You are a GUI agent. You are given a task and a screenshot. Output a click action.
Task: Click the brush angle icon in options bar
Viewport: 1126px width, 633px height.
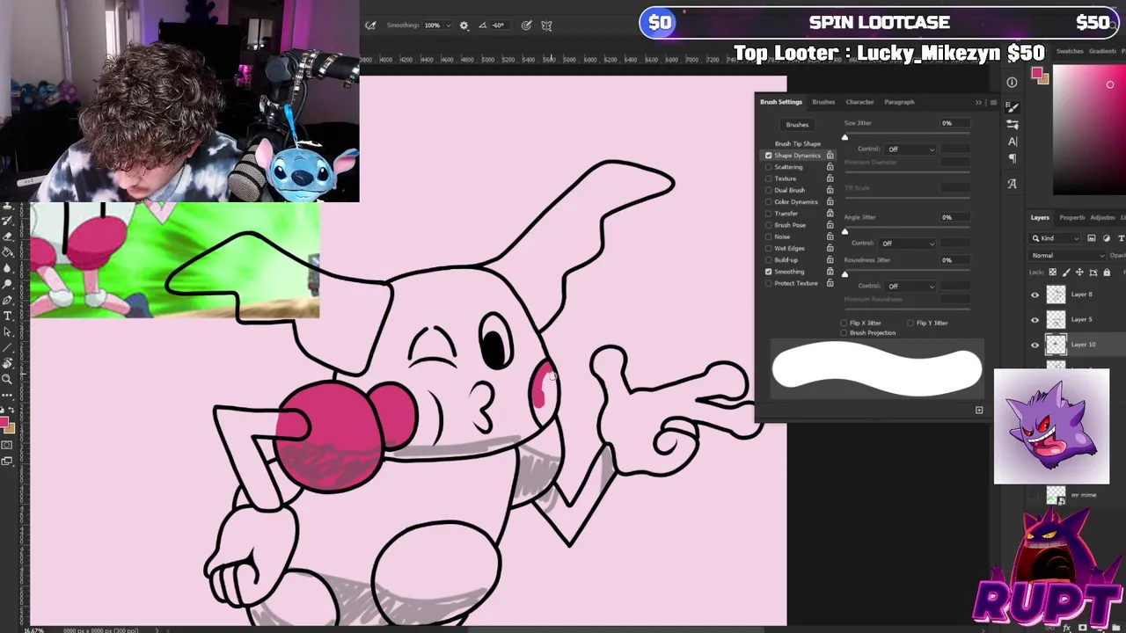tap(482, 25)
